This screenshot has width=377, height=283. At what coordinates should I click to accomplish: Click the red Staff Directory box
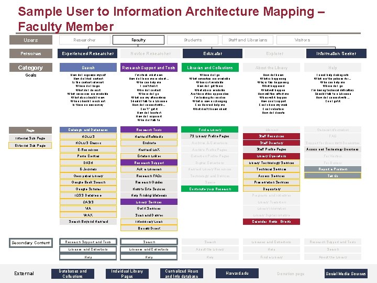click(x=271, y=143)
